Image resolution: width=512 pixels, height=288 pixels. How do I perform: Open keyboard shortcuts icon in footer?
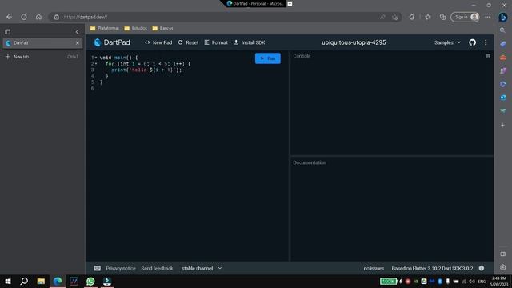point(98,269)
